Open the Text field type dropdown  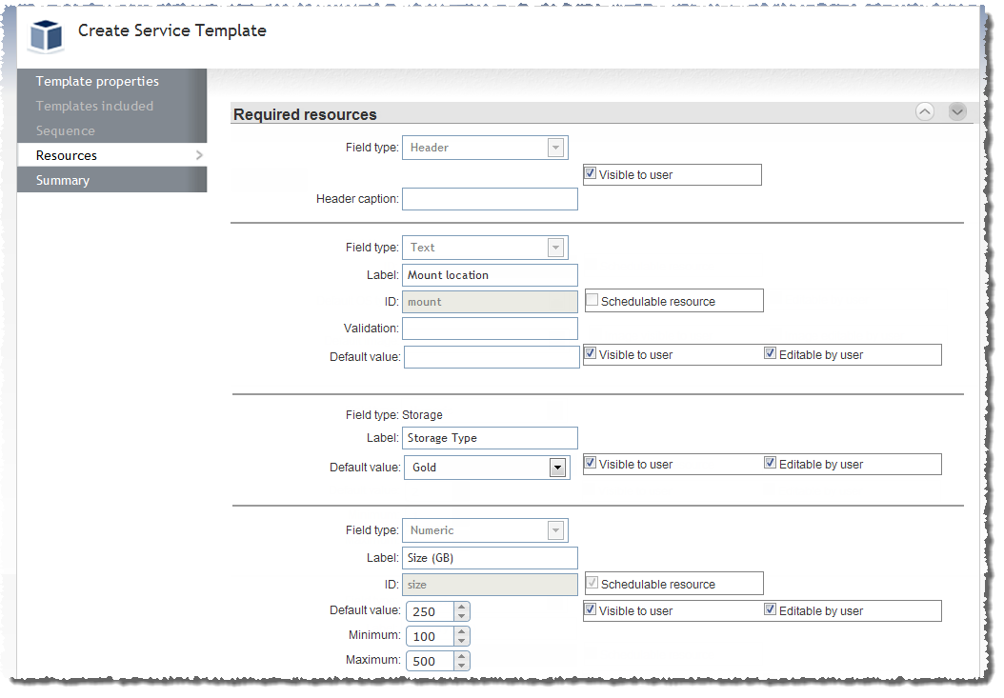(x=555, y=248)
